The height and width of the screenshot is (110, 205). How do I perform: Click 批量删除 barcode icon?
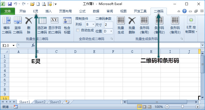132,21
